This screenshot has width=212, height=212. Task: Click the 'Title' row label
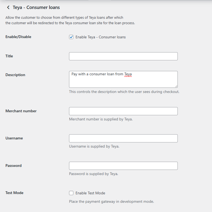tap(9, 56)
